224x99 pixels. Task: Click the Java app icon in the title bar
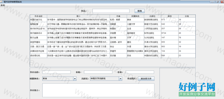[2, 2]
